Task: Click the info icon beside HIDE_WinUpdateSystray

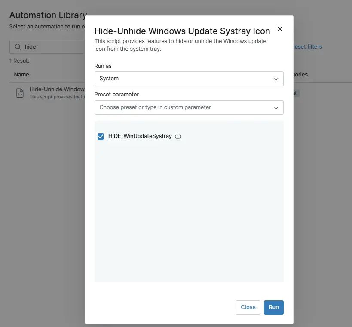Action: coord(178,136)
